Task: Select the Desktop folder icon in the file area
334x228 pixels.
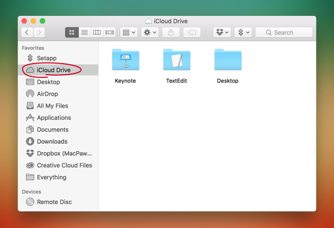Action: [x=228, y=60]
